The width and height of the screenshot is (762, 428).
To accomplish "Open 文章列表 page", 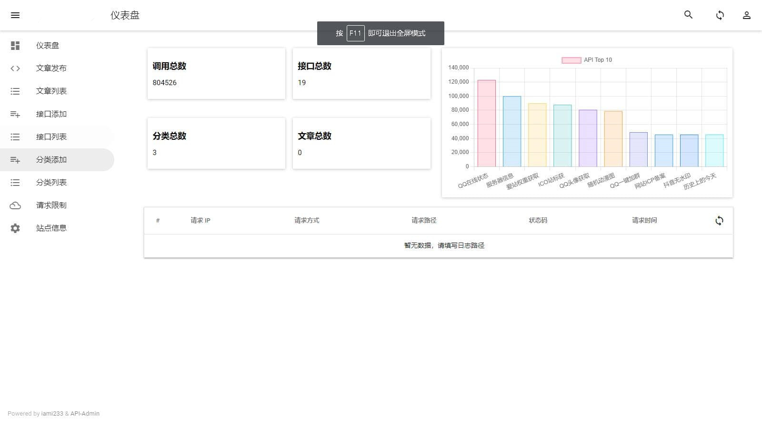I will click(57, 91).
